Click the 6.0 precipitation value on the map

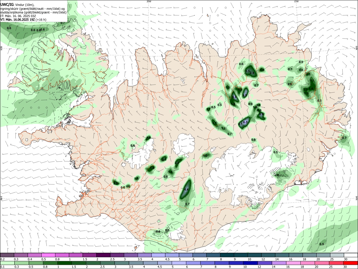(234, 97)
